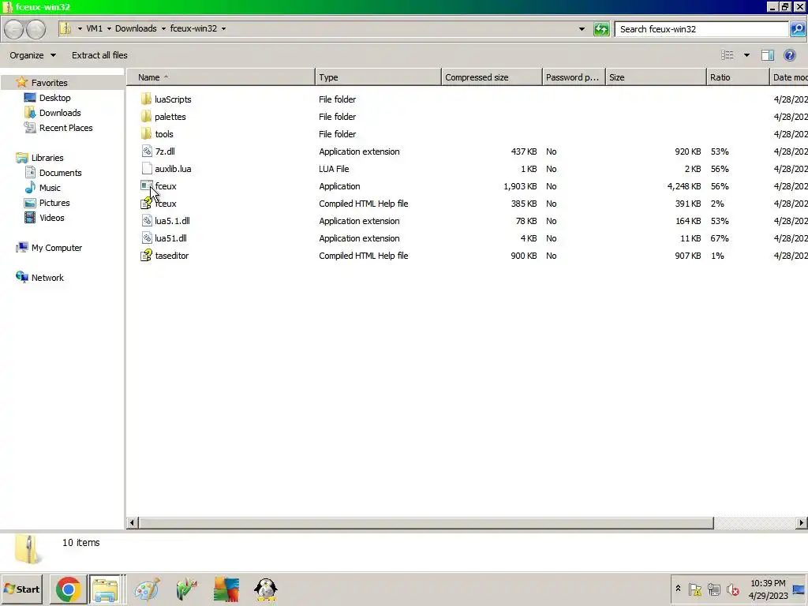Click the Downloads breadcrumb segment

coord(136,29)
